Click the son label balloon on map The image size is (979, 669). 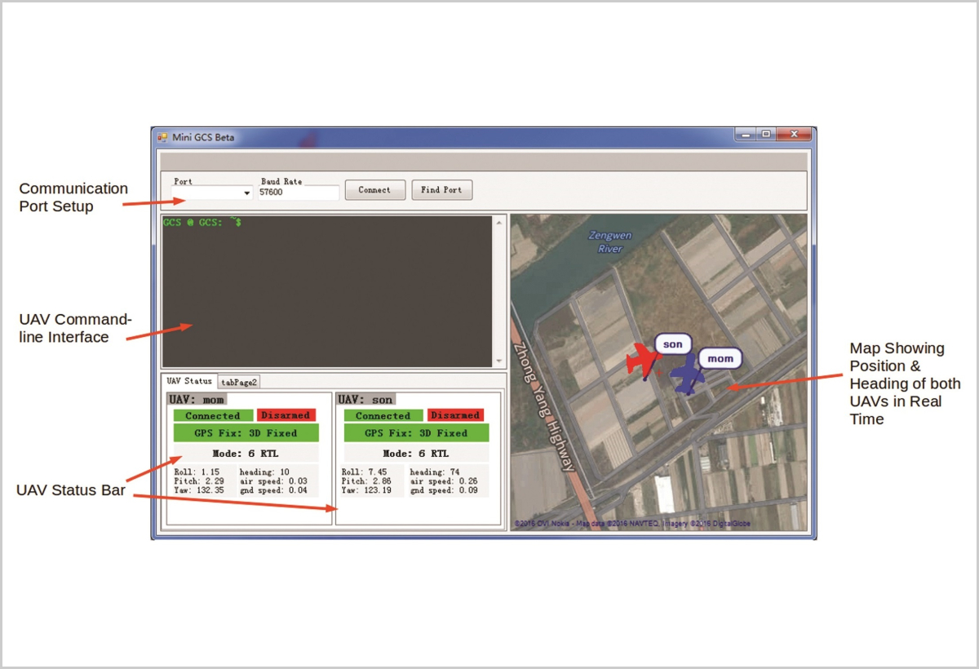tap(673, 344)
